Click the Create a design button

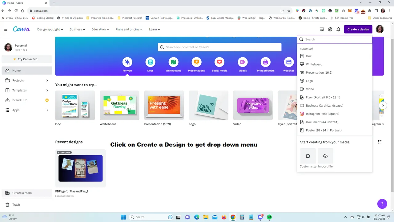click(x=358, y=29)
